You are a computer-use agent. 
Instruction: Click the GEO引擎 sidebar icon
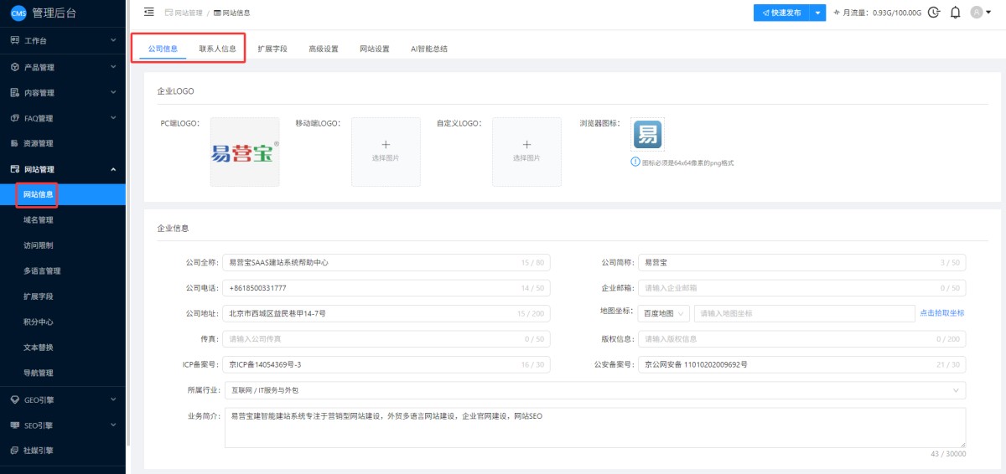click(x=14, y=400)
